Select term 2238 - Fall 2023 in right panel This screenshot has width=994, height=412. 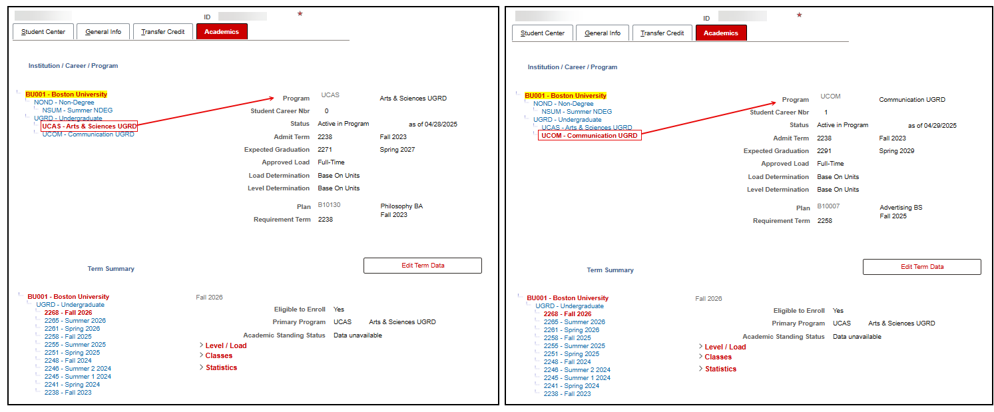pos(567,394)
